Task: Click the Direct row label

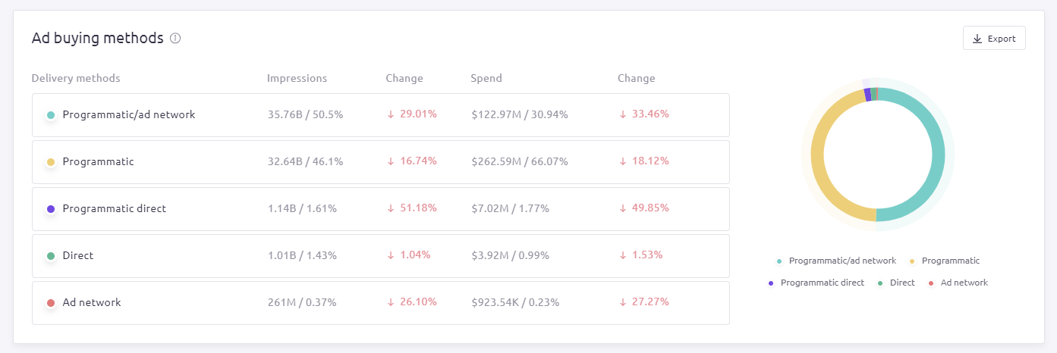Action: (78, 256)
